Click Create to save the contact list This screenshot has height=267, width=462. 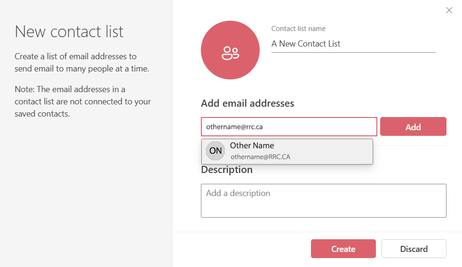pyautogui.click(x=343, y=249)
